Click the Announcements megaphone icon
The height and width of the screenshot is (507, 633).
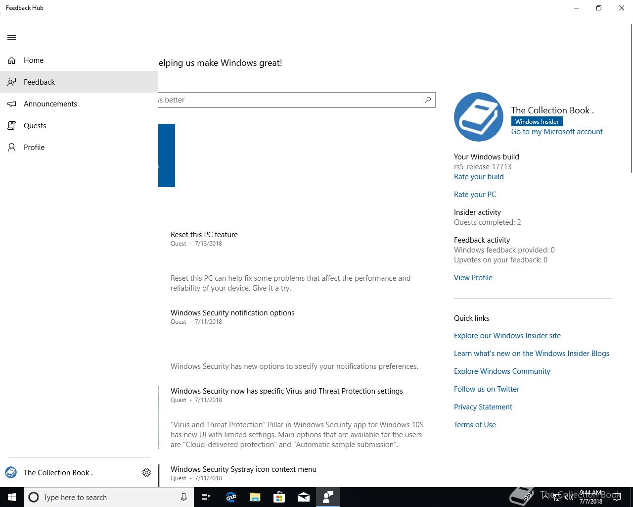click(x=12, y=104)
